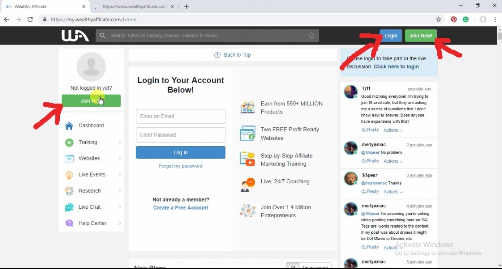Click the Join Over 1.4 Million network icon
The height and width of the screenshot is (269, 502).
click(x=248, y=211)
